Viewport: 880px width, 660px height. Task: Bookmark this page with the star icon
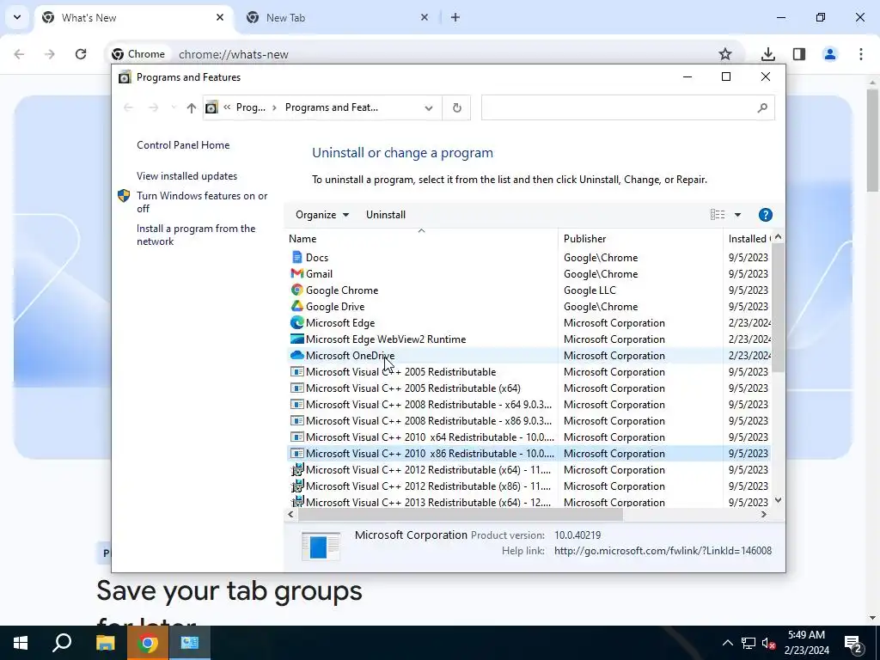pos(725,54)
